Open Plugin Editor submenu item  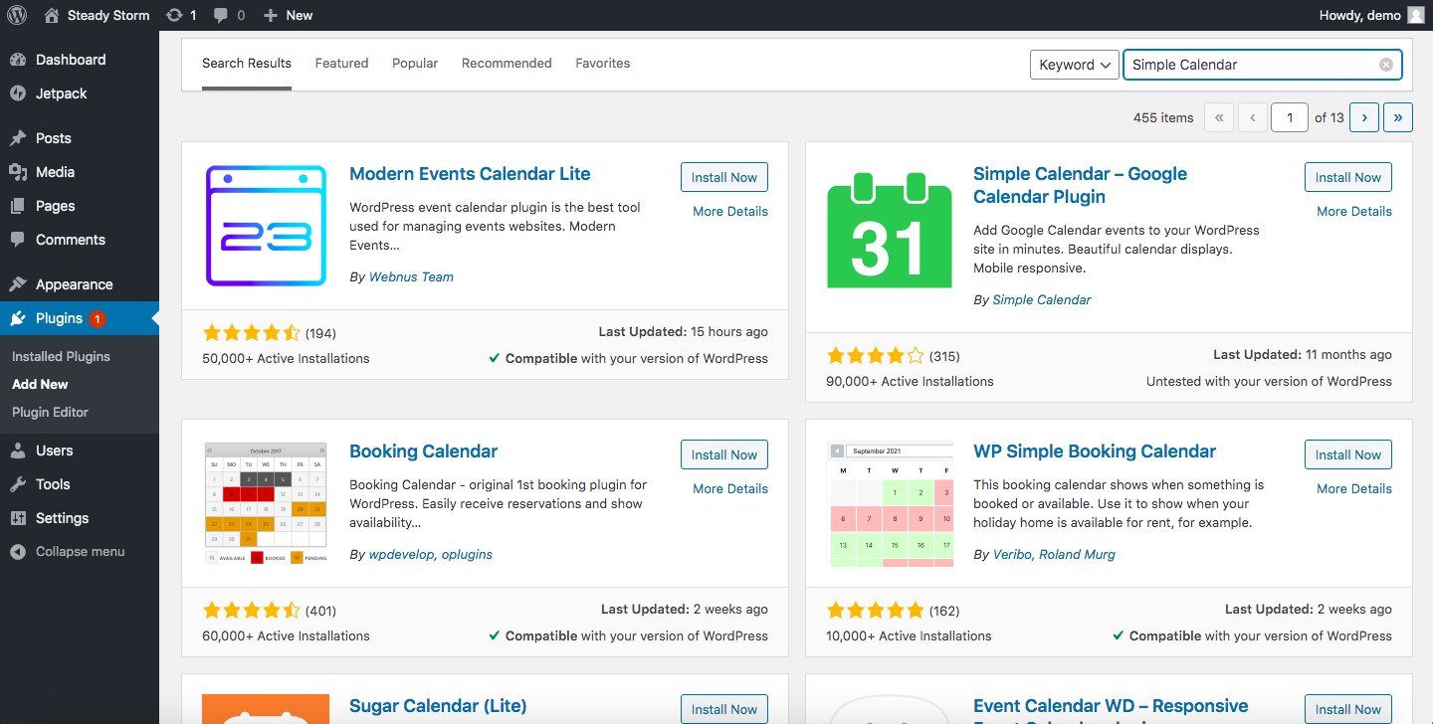point(50,412)
